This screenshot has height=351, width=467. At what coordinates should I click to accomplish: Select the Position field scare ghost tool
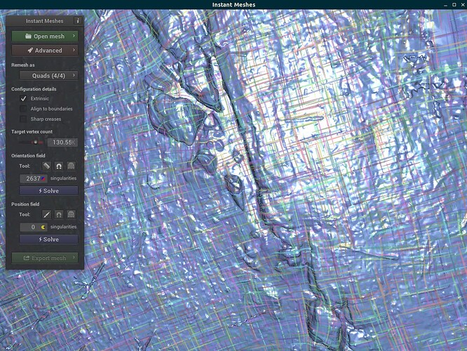(x=71, y=214)
